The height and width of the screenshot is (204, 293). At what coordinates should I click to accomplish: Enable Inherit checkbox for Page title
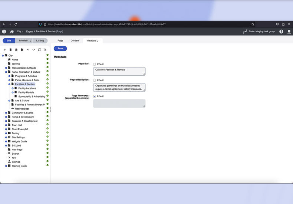95,64
